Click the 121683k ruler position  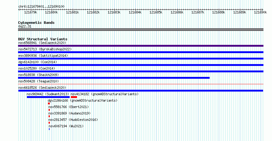point(114,12)
